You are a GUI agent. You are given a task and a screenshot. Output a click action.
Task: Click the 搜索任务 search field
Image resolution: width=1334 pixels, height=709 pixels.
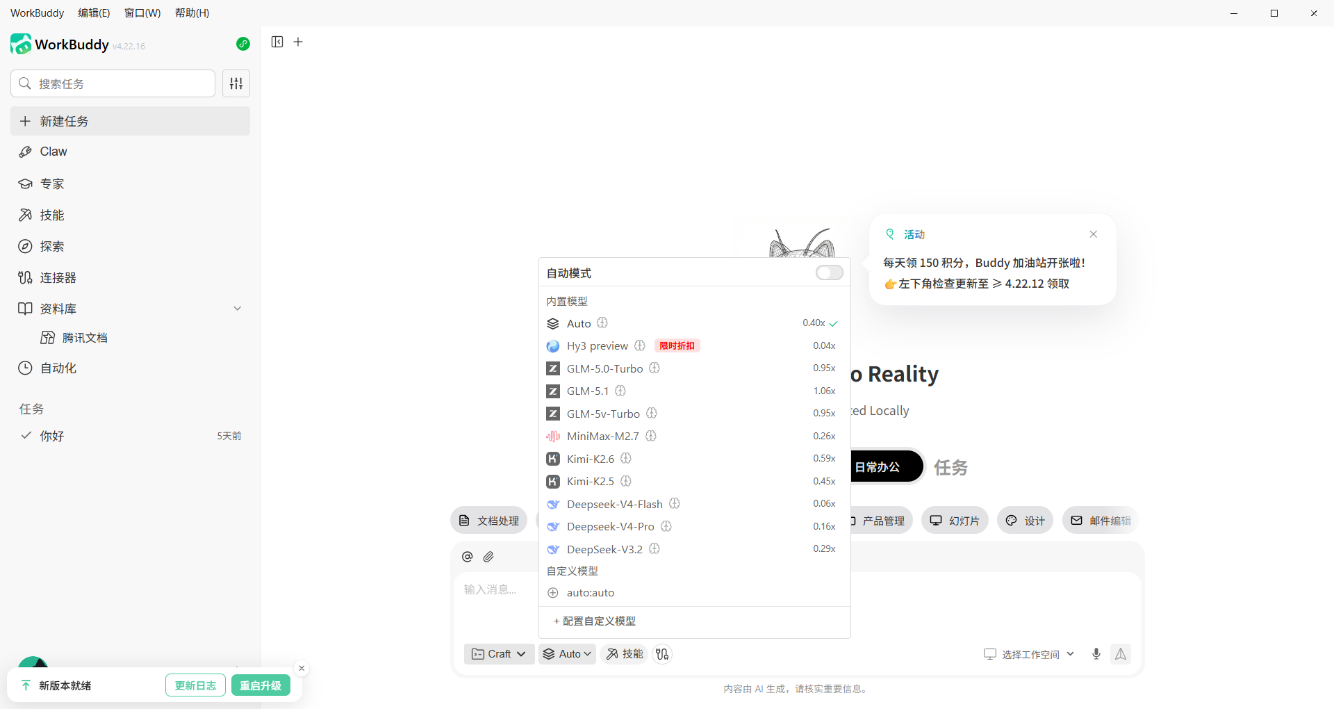tap(113, 83)
